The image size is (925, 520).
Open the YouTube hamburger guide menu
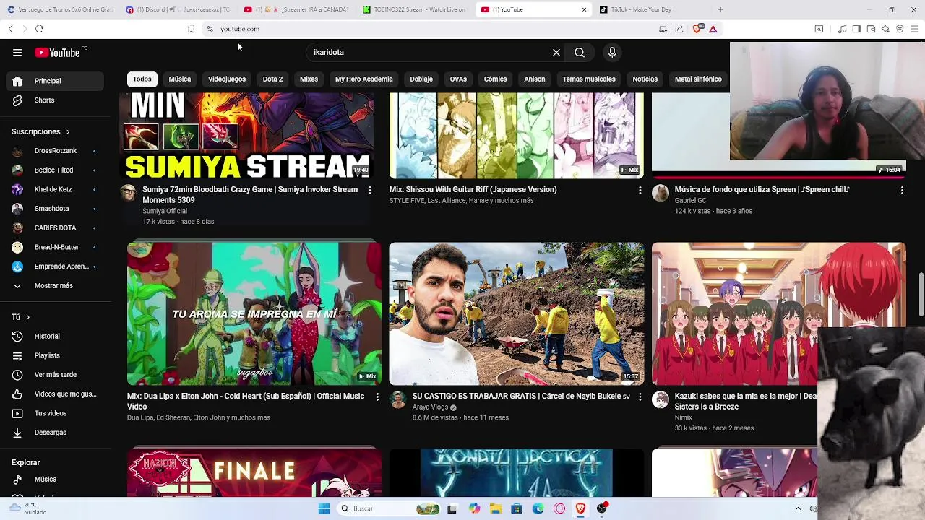pos(17,52)
